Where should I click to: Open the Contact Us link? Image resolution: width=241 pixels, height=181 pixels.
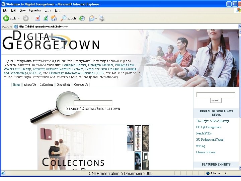[x=81, y=85]
